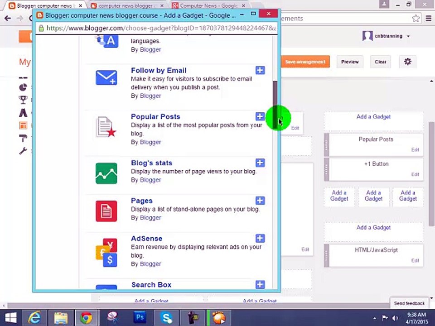
Task: Open the Follow by Email gadget title
Action: point(159,71)
